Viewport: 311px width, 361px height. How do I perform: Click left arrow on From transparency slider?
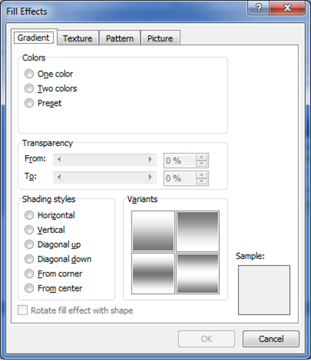tap(59, 159)
